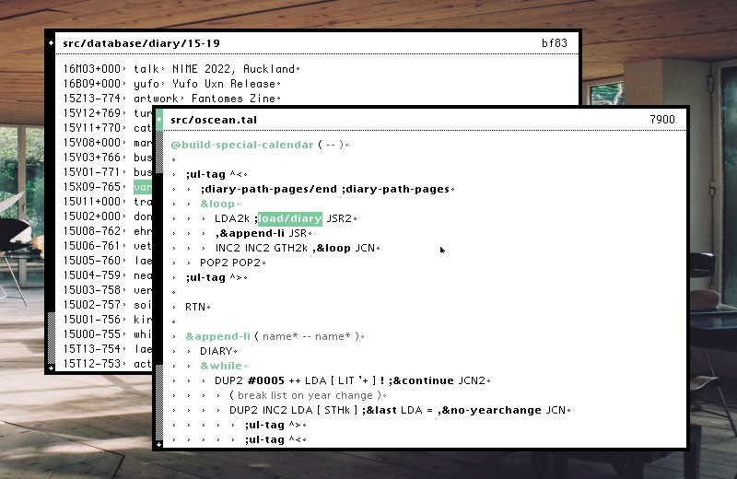
Task: Click the 7900 value in the oscean.tal titlebar
Action: [x=662, y=120]
